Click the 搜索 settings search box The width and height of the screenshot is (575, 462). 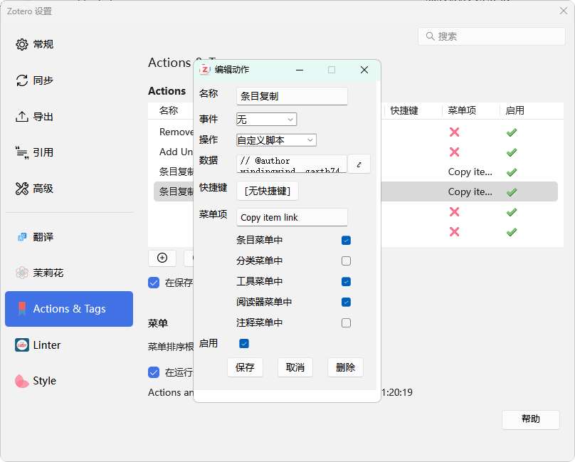(491, 36)
